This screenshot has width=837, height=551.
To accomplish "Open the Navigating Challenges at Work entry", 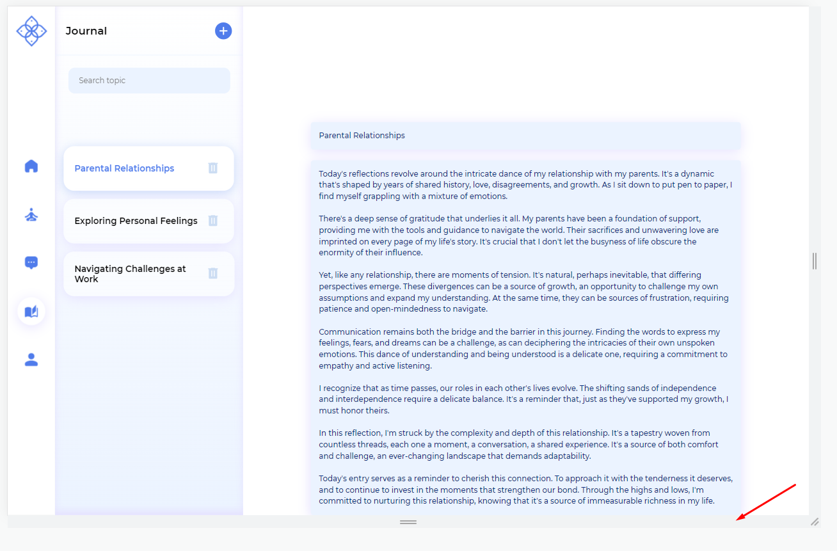I will coord(131,273).
